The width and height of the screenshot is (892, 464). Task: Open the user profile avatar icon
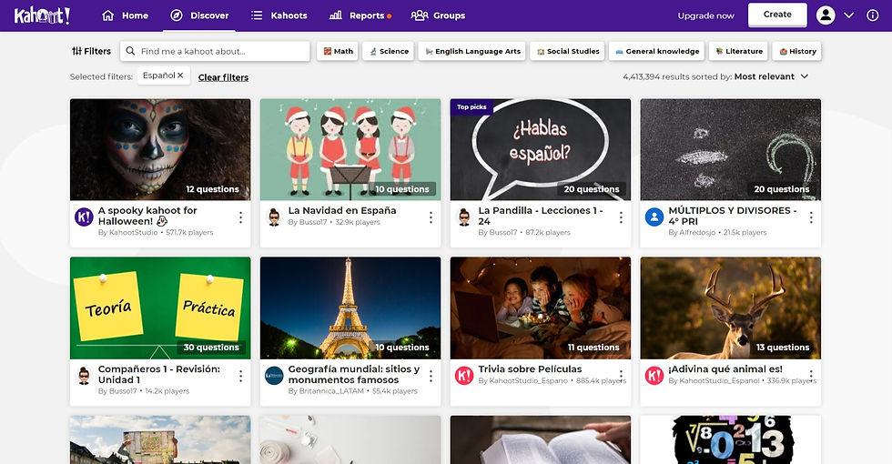tap(826, 15)
